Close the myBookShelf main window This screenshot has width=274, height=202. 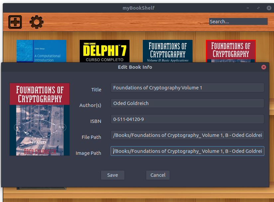point(268,8)
